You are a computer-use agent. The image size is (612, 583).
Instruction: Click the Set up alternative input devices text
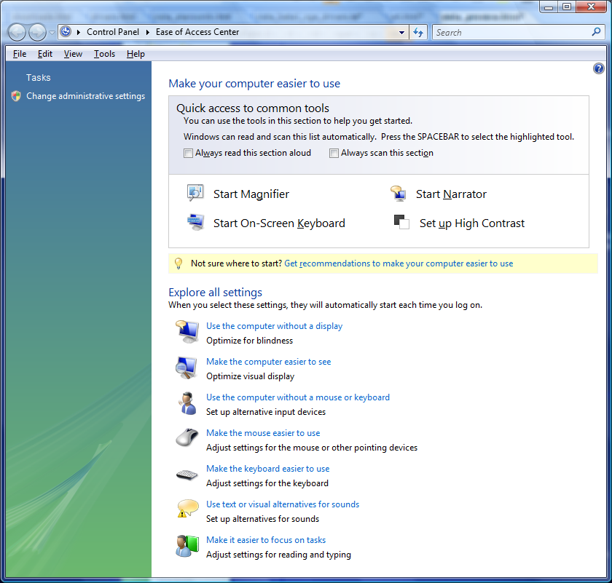(x=266, y=412)
